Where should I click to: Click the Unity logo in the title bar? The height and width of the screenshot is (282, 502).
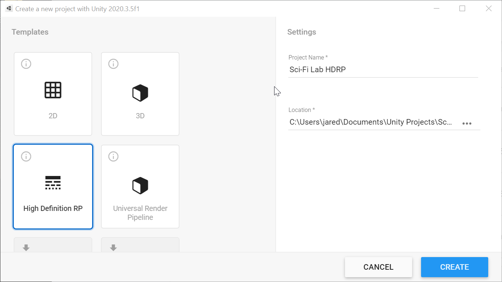click(9, 9)
